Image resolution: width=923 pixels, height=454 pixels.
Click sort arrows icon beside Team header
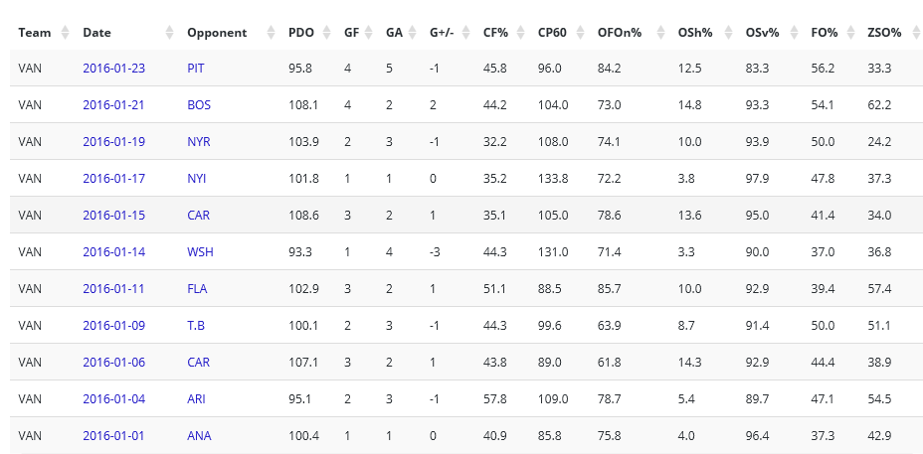pyautogui.click(x=66, y=33)
